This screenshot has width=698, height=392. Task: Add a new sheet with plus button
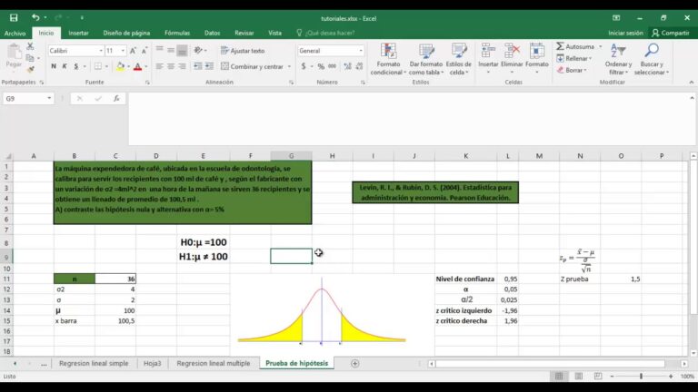pos(354,364)
